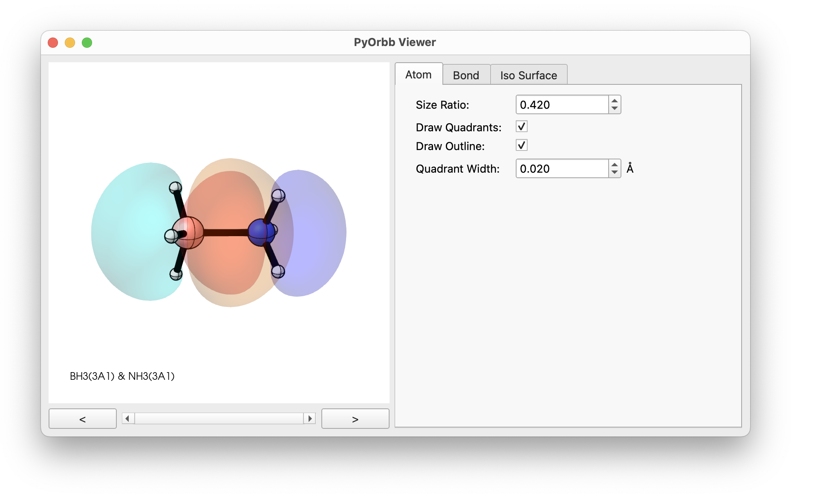Click the blue nitrogen atom in viewer
Screen dimensions: 826x503
(x=262, y=232)
